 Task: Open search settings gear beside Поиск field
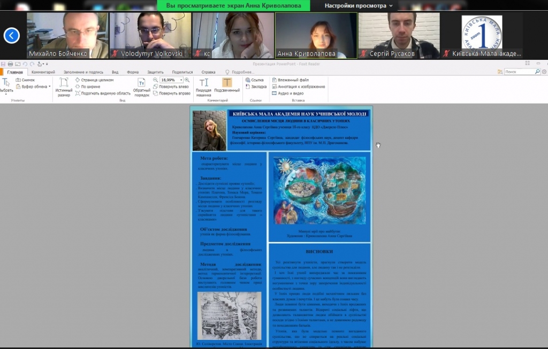(x=544, y=72)
